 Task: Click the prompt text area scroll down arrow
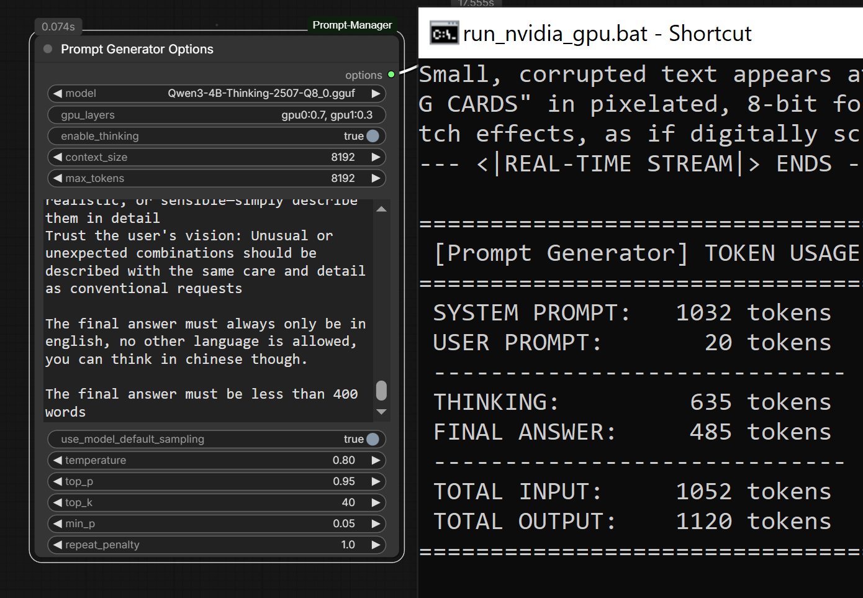click(382, 412)
